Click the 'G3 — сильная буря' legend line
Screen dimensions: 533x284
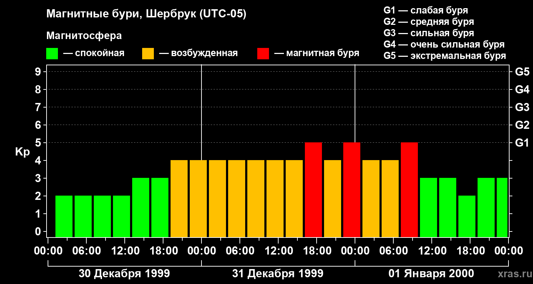(429, 33)
